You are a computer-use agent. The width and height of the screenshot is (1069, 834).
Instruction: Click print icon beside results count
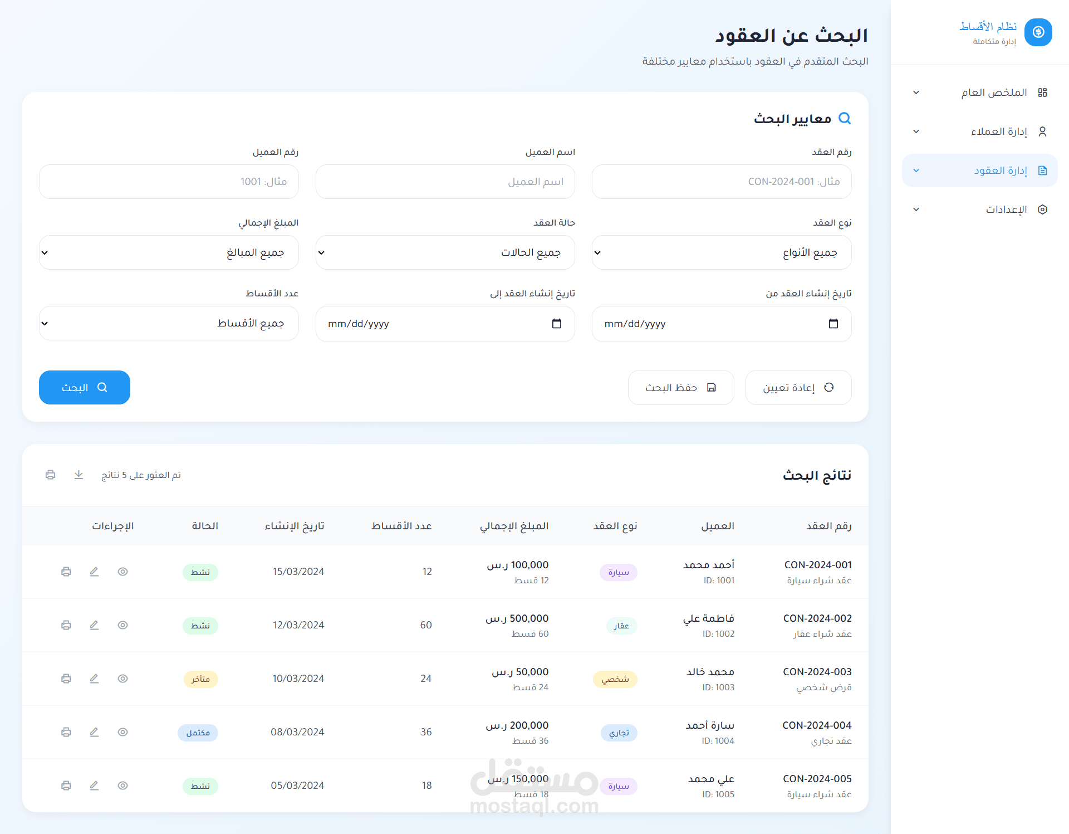point(51,475)
